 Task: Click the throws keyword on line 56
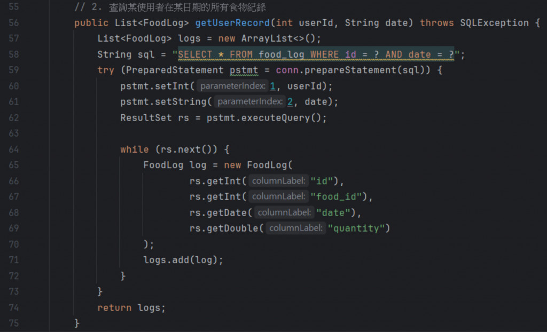pos(437,23)
